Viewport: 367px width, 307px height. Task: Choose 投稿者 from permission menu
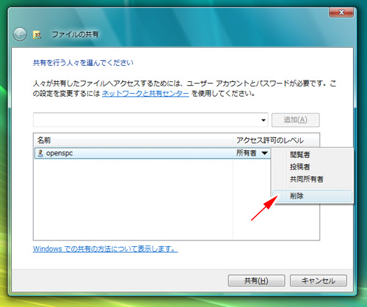click(312, 167)
